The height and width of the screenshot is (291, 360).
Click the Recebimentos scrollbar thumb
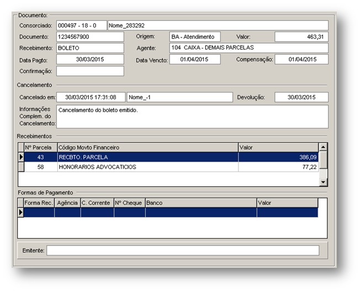click(x=323, y=160)
